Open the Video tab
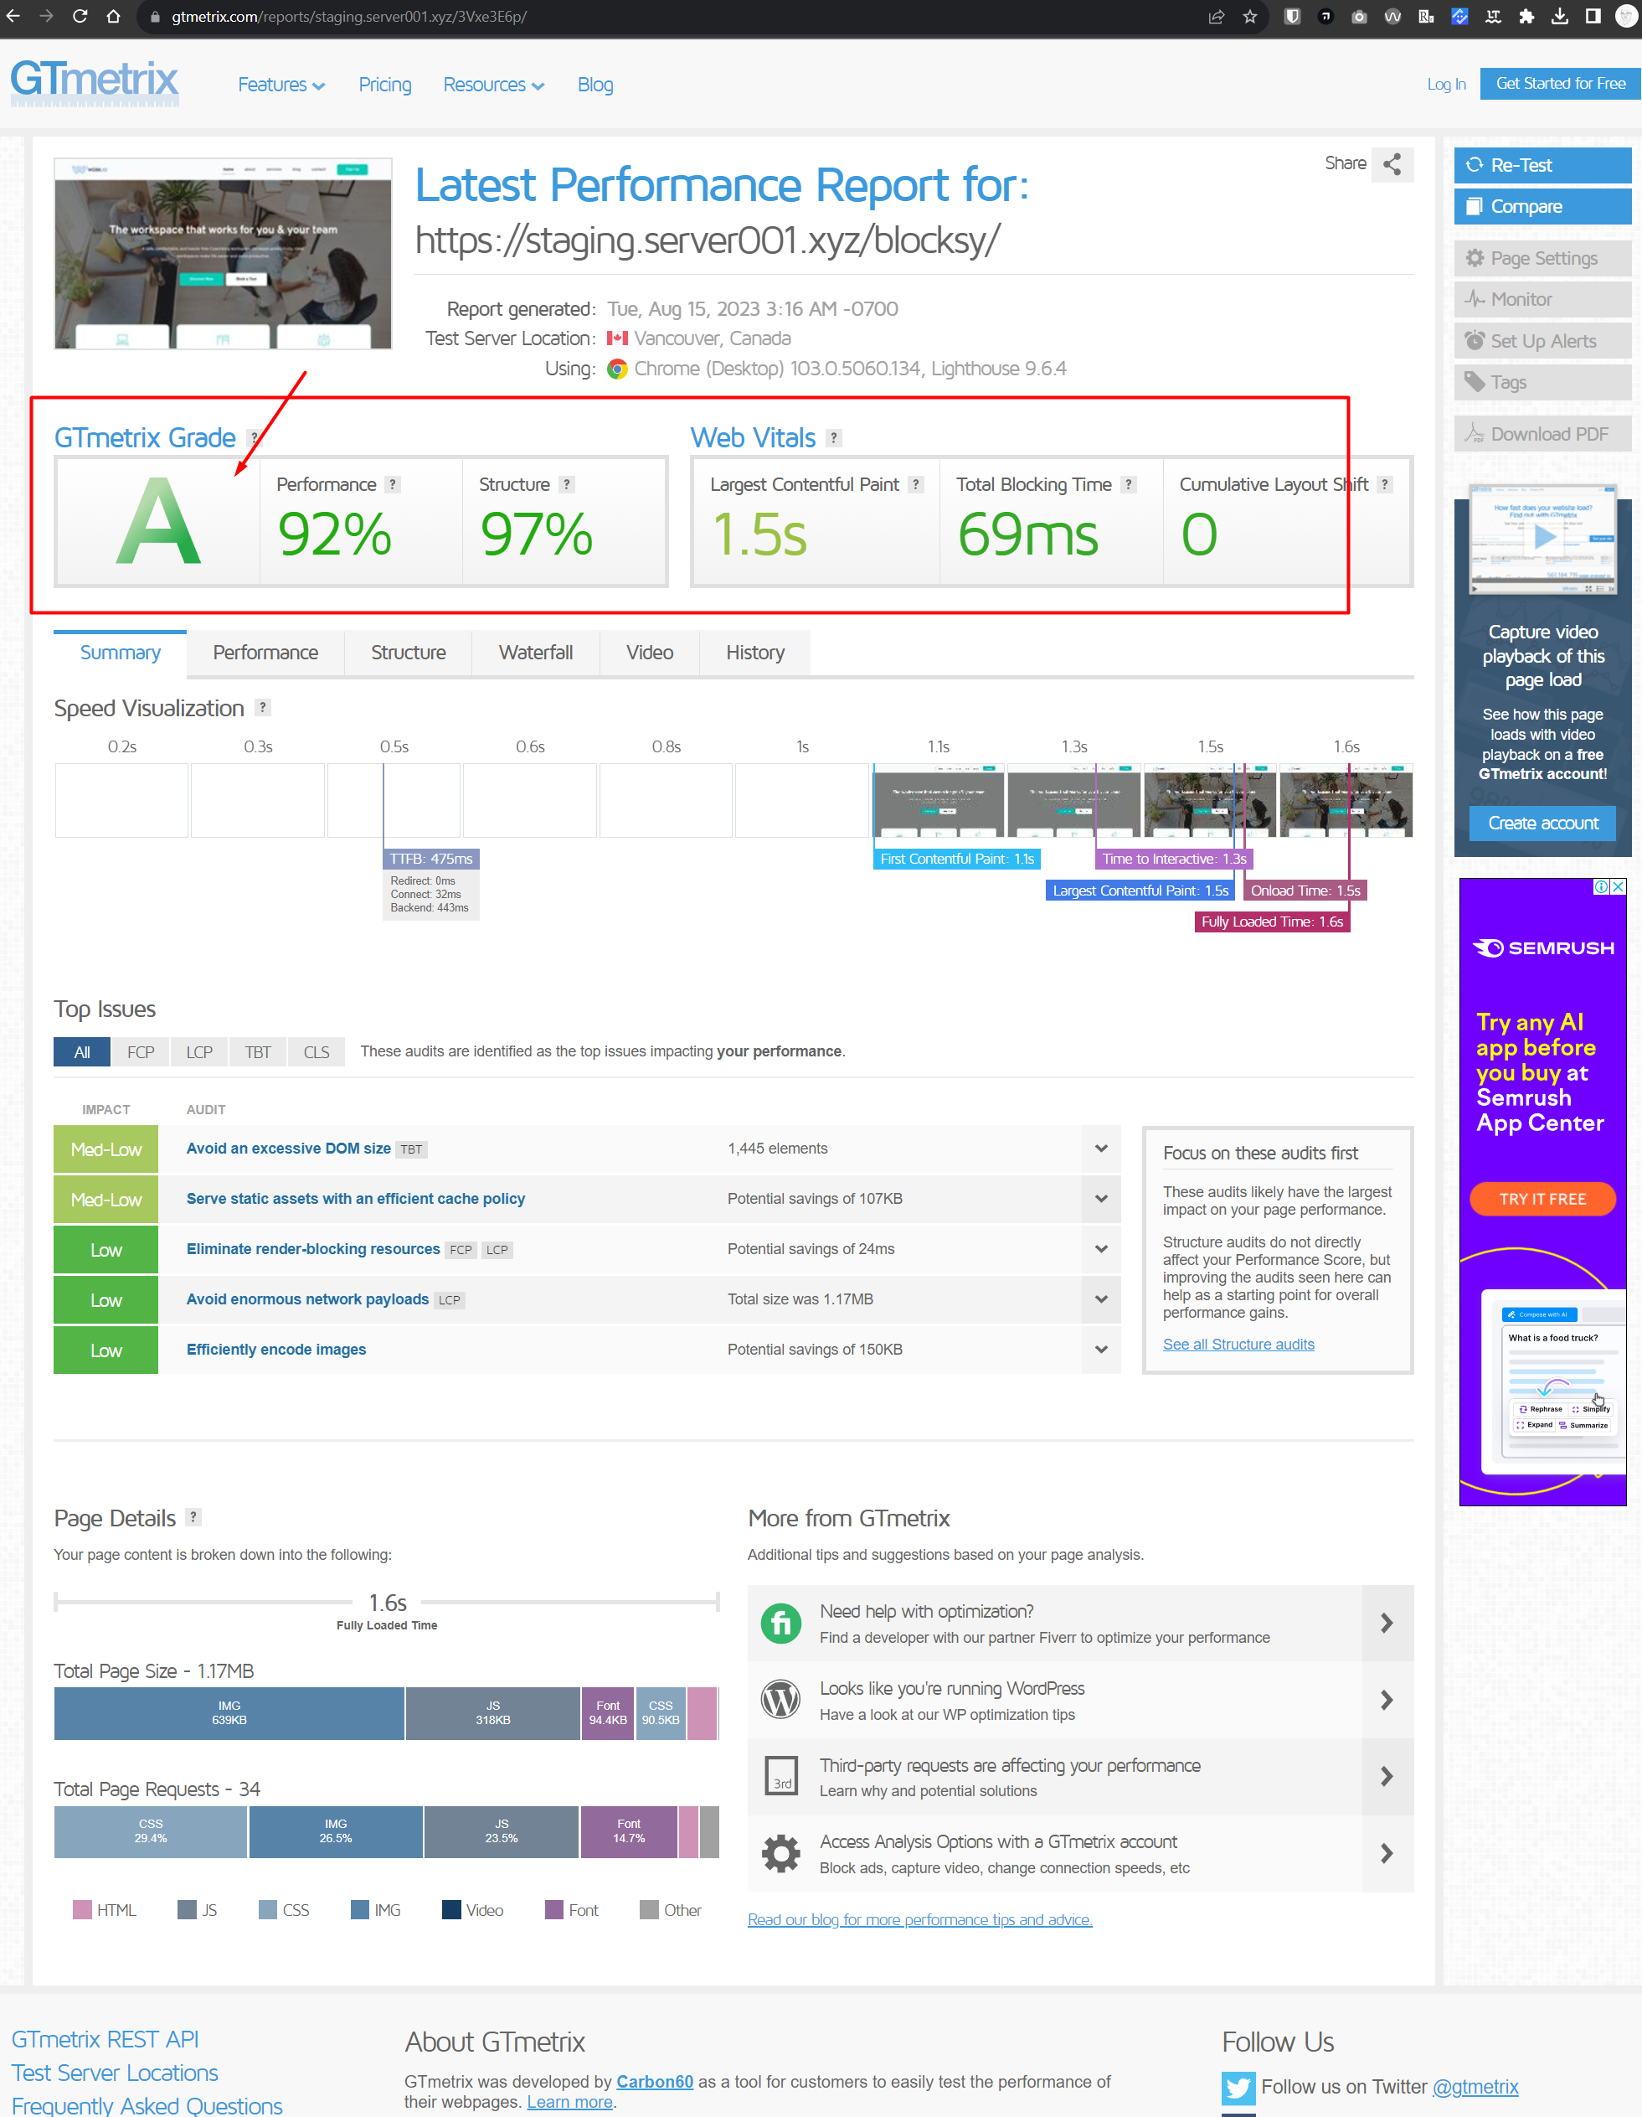The width and height of the screenshot is (1642, 2117). (649, 653)
